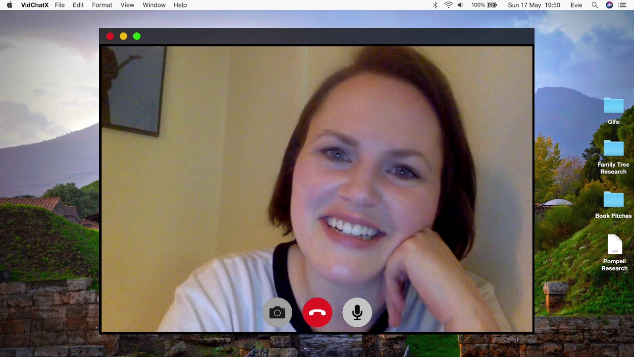The width and height of the screenshot is (634, 357).
Task: Click the Wi-Fi status icon
Action: pos(448,5)
